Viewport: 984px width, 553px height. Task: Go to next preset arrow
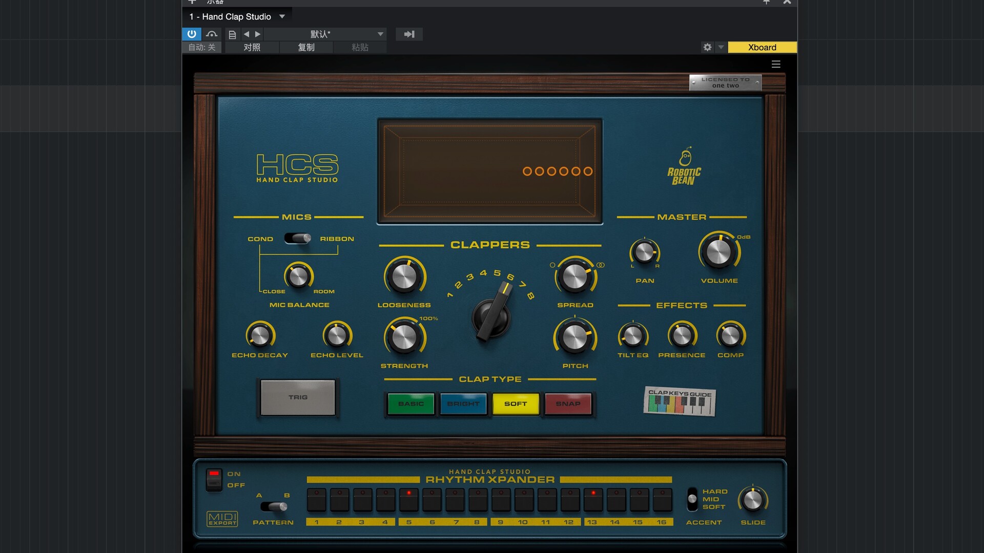click(258, 34)
